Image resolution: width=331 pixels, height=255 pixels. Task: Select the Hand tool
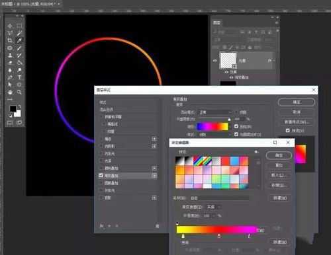10,92
